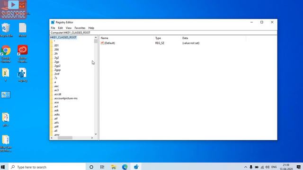Select the .3gpp key

click(x=57, y=70)
